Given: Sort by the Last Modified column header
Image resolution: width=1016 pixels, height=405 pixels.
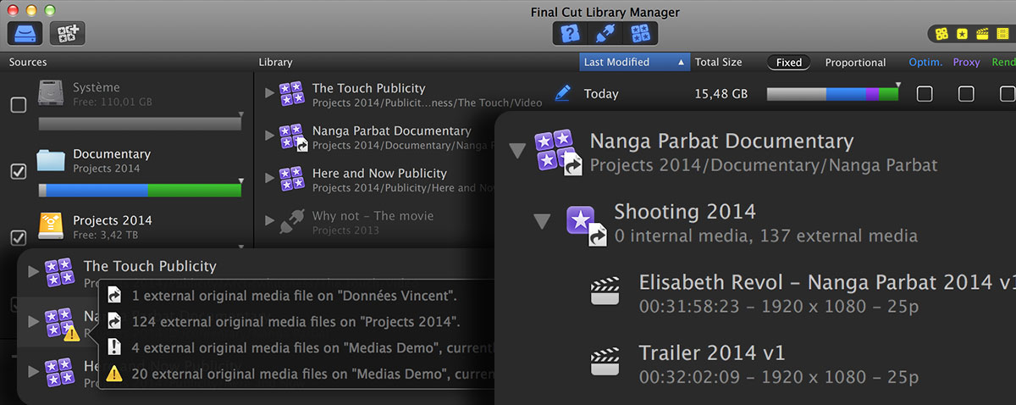Looking at the screenshot, I should 636,62.
